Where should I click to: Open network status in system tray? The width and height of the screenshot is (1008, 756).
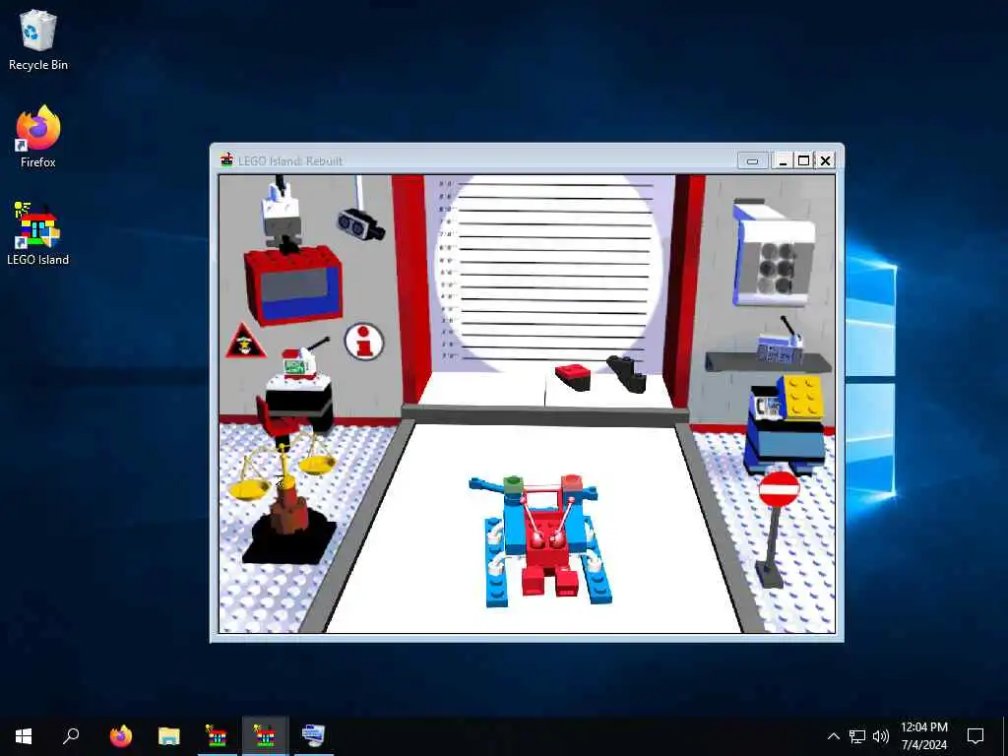coord(857,736)
